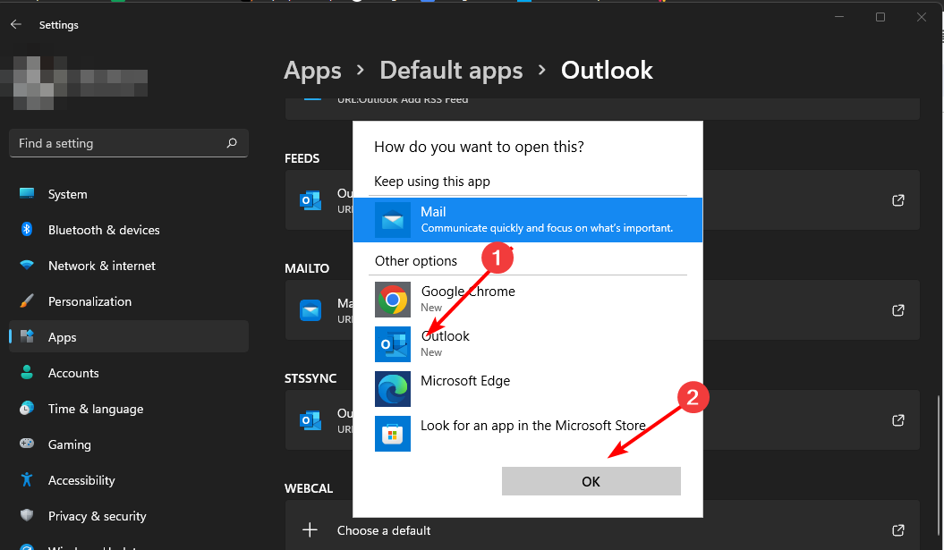
Task: Click the Microsoft Edge icon in dialog
Action: (x=393, y=389)
